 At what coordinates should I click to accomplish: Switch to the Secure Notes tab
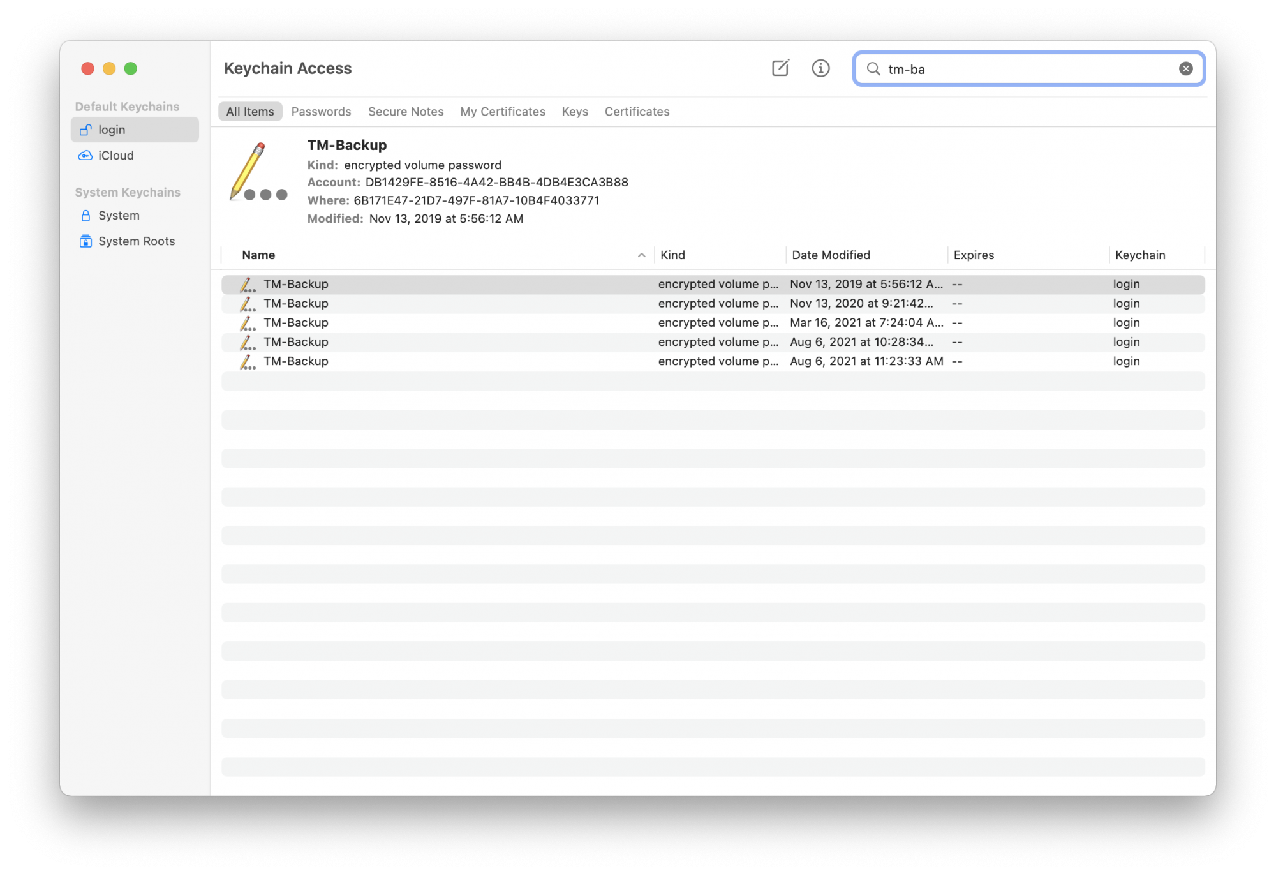(x=405, y=112)
